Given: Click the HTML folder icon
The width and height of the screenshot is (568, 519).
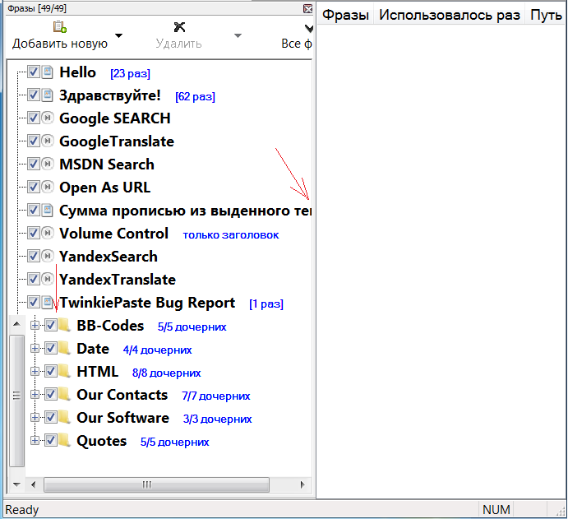Looking at the screenshot, I should (64, 371).
